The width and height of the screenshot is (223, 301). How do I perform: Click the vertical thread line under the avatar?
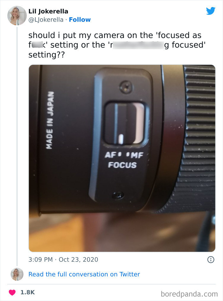[17, 144]
